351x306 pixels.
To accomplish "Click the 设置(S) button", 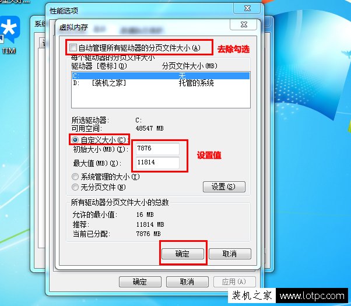I will 224,187.
